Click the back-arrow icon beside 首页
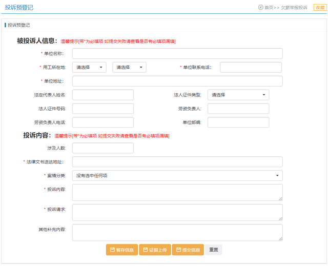The width and height of the screenshot is (328, 266). 260,7
